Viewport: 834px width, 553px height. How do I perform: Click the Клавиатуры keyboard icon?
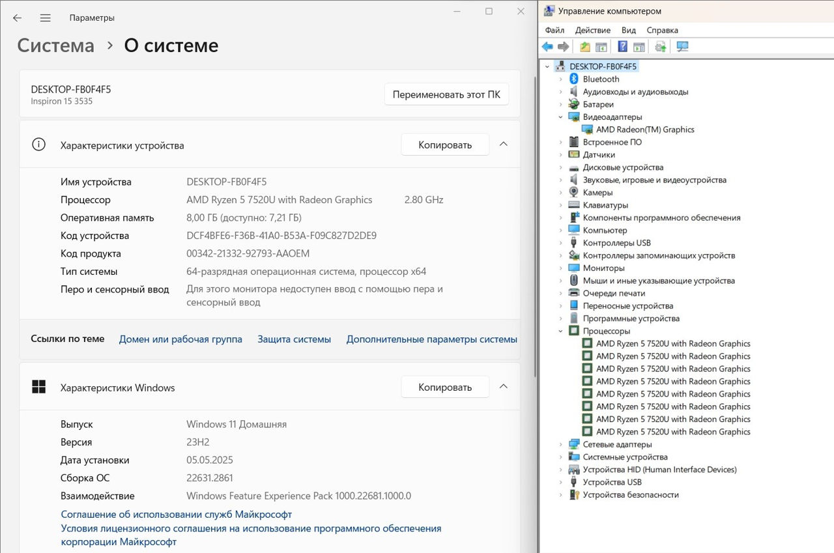point(574,205)
